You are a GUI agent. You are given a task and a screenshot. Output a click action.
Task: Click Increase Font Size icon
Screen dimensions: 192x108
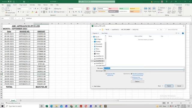click(35, 9)
